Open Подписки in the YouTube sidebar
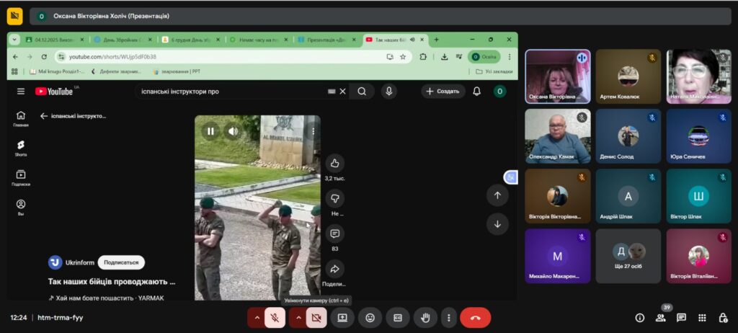 click(x=21, y=177)
